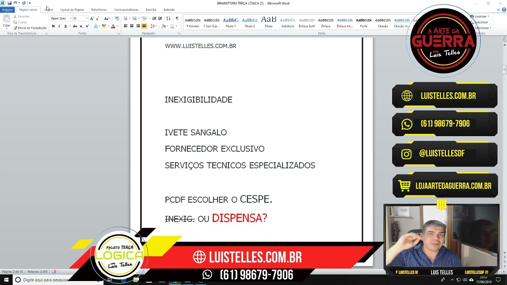Expand multilevel list options
Image resolution: width=507 pixels, height=285 pixels.
pyautogui.click(x=147, y=19)
